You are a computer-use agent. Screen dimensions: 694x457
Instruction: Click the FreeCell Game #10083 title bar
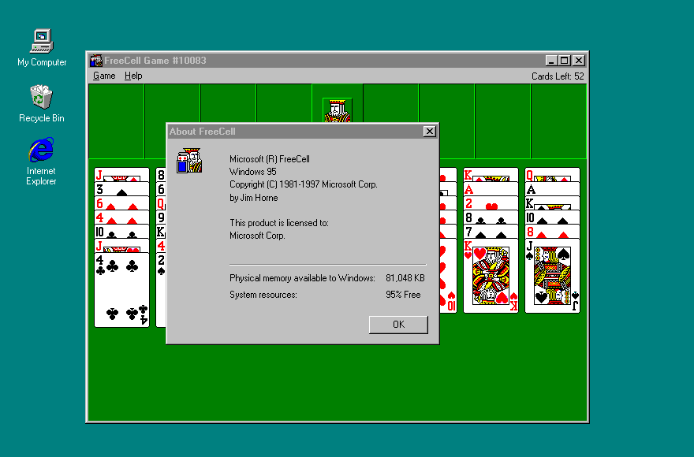[x=315, y=60]
